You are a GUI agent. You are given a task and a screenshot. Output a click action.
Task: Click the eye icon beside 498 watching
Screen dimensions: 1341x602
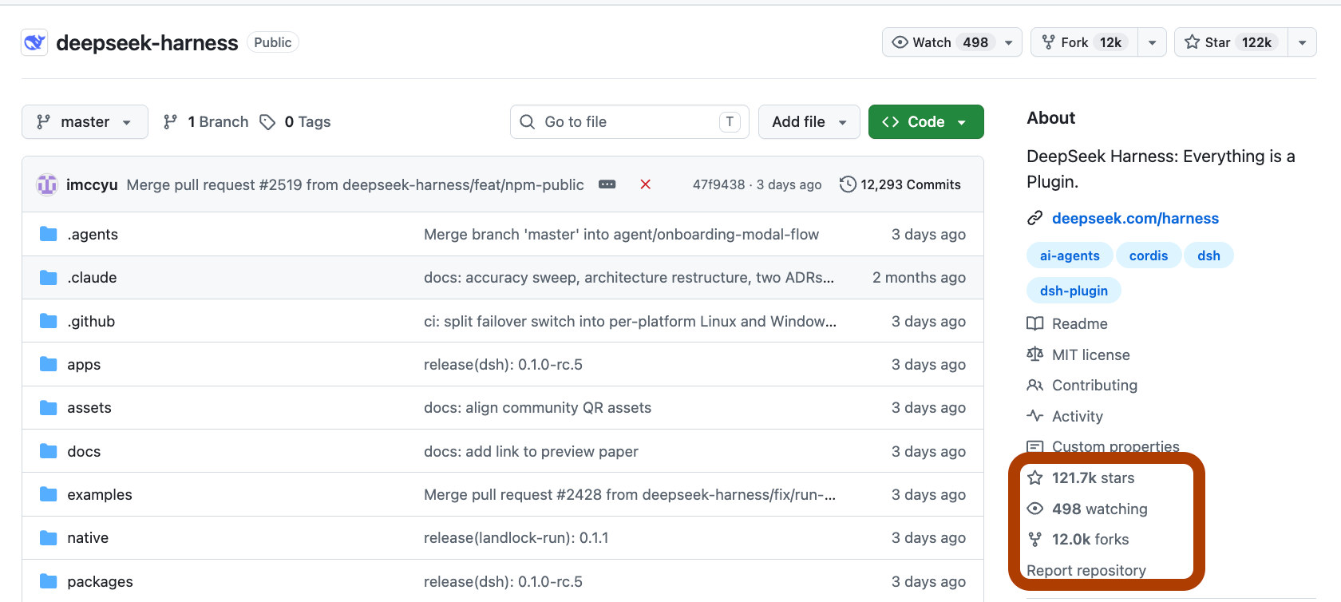coord(1035,509)
